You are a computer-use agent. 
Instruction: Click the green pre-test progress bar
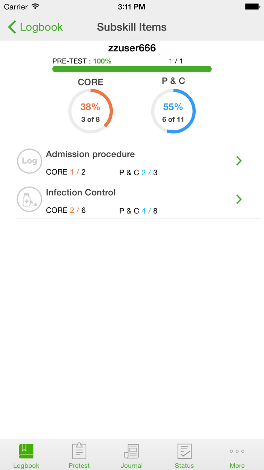(132, 69)
